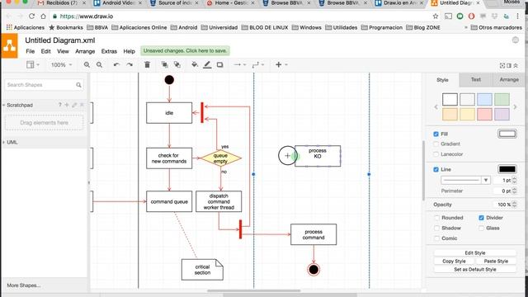
Task: Open the Chrome three-dot menu
Action: point(517,16)
